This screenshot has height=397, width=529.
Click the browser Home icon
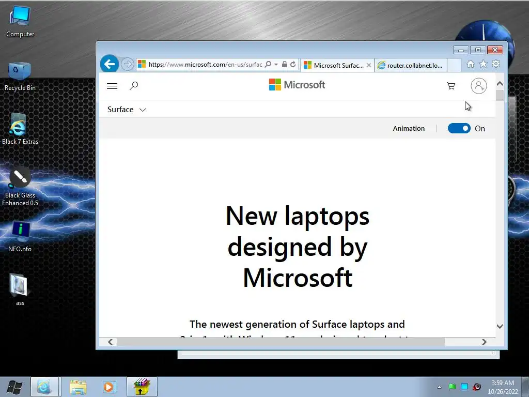470,64
